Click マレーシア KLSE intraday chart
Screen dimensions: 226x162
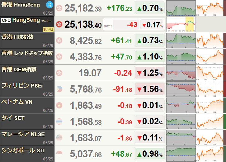click(x=181, y=137)
